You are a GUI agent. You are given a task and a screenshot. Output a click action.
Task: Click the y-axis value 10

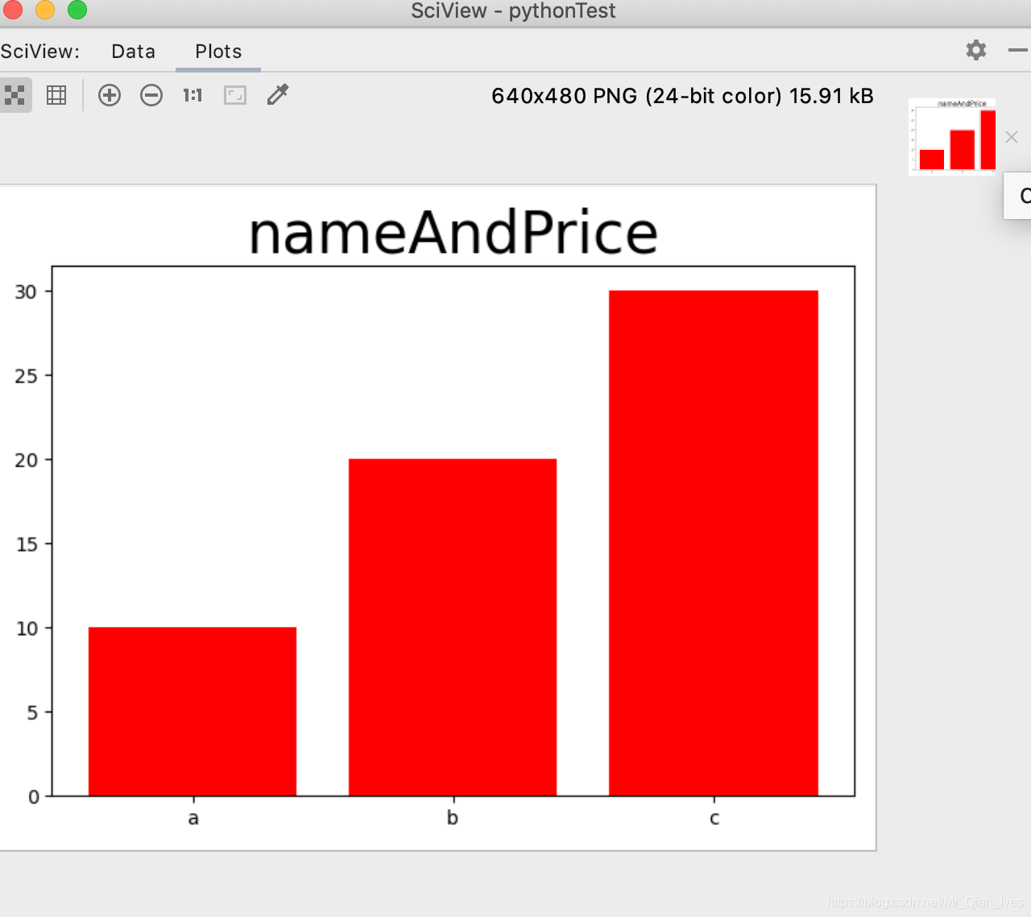[26, 629]
